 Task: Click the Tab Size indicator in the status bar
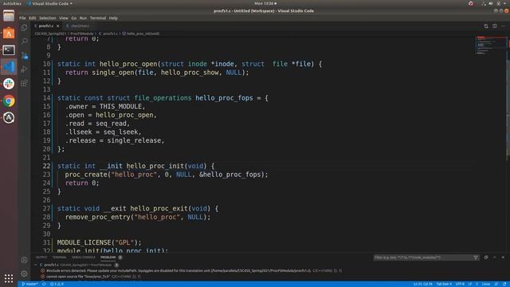[444, 284]
